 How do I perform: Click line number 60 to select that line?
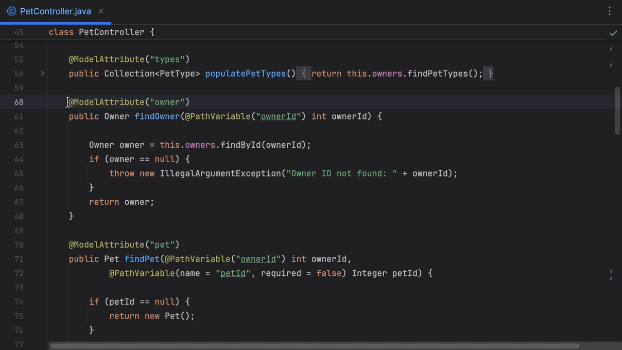tap(19, 102)
